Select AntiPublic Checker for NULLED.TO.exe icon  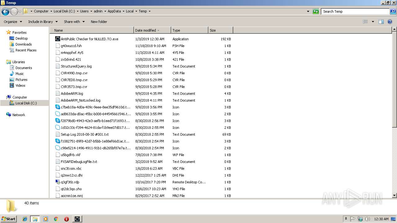click(57, 39)
